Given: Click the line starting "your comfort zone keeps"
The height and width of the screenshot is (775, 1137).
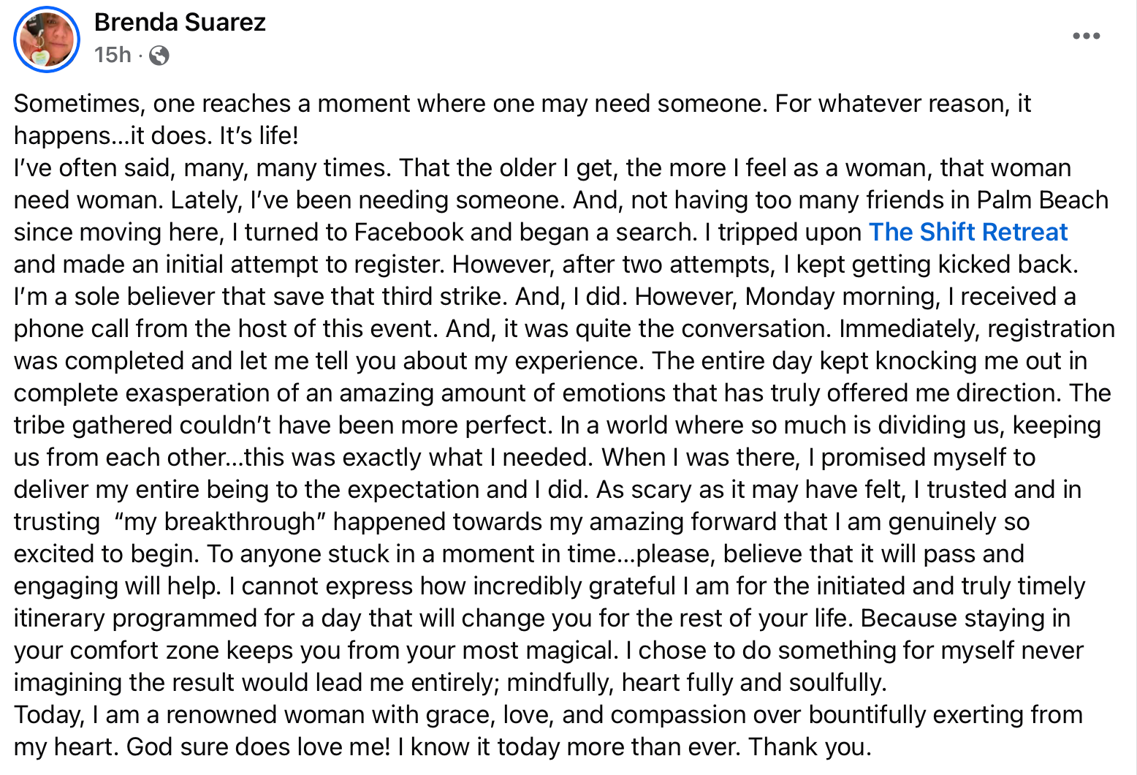Looking at the screenshot, I should point(549,651).
